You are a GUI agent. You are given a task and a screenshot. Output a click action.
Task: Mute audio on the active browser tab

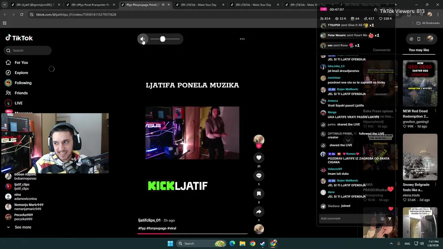(163, 5)
